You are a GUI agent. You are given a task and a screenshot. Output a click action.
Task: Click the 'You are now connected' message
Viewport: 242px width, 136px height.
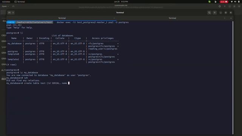point(48,75)
